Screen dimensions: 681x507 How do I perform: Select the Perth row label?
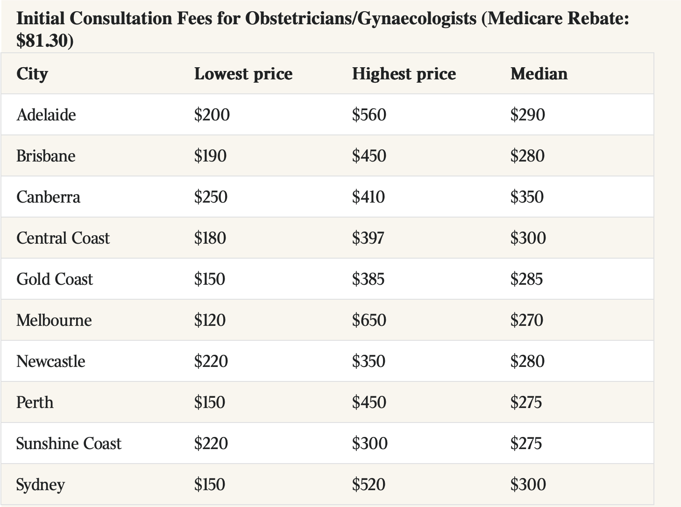click(35, 402)
